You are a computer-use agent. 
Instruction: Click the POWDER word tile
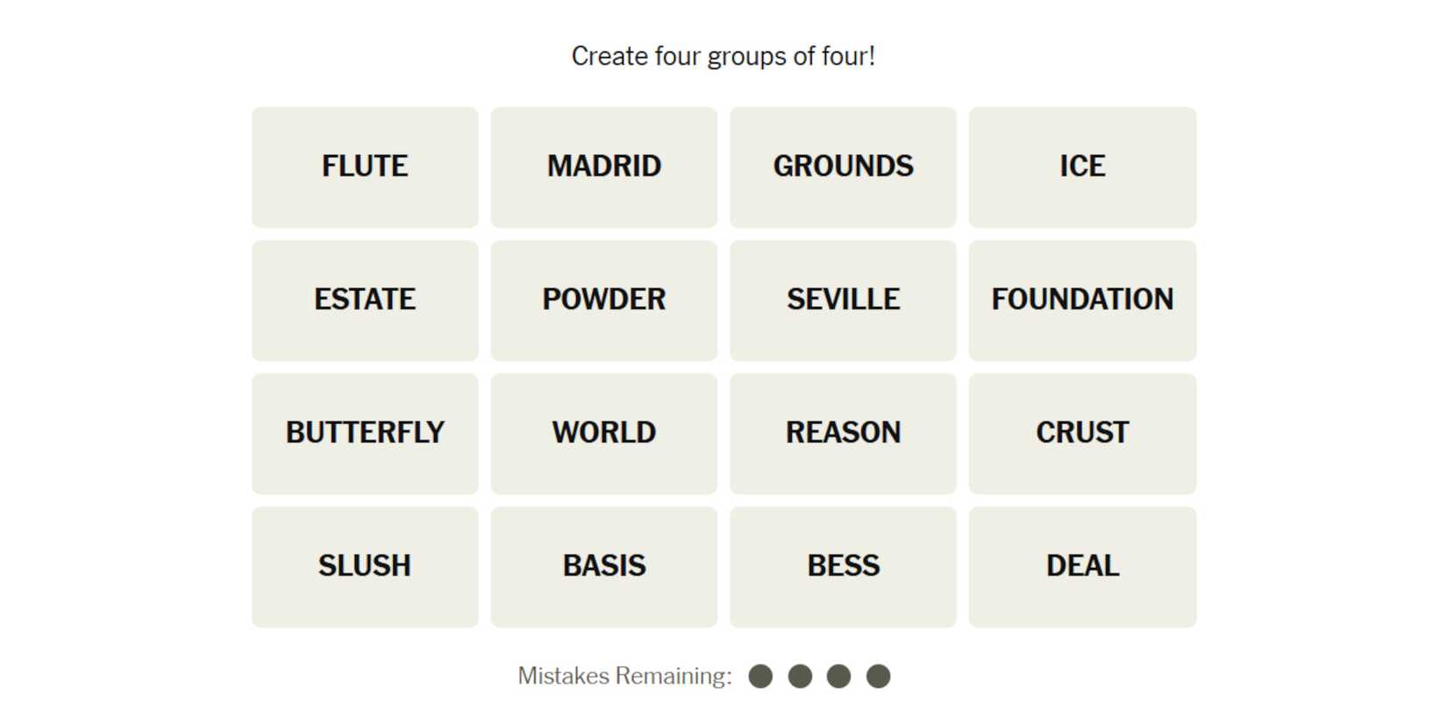pyautogui.click(x=603, y=300)
